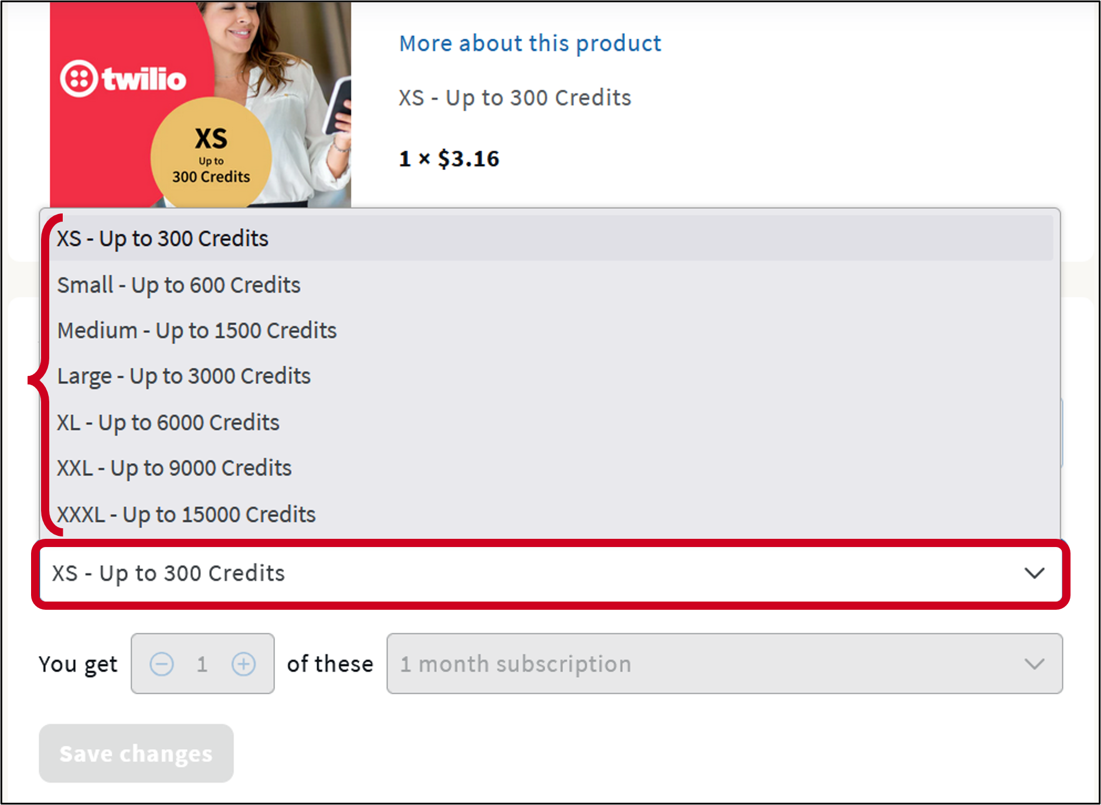Viewport: 1101px width, 805px height.
Task: Click the plus icon to increase quantity
Action: point(243,664)
